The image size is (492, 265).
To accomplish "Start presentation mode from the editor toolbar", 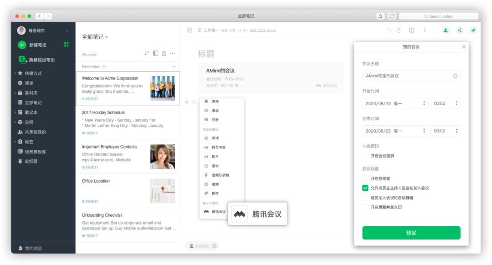I will tap(412, 30).
